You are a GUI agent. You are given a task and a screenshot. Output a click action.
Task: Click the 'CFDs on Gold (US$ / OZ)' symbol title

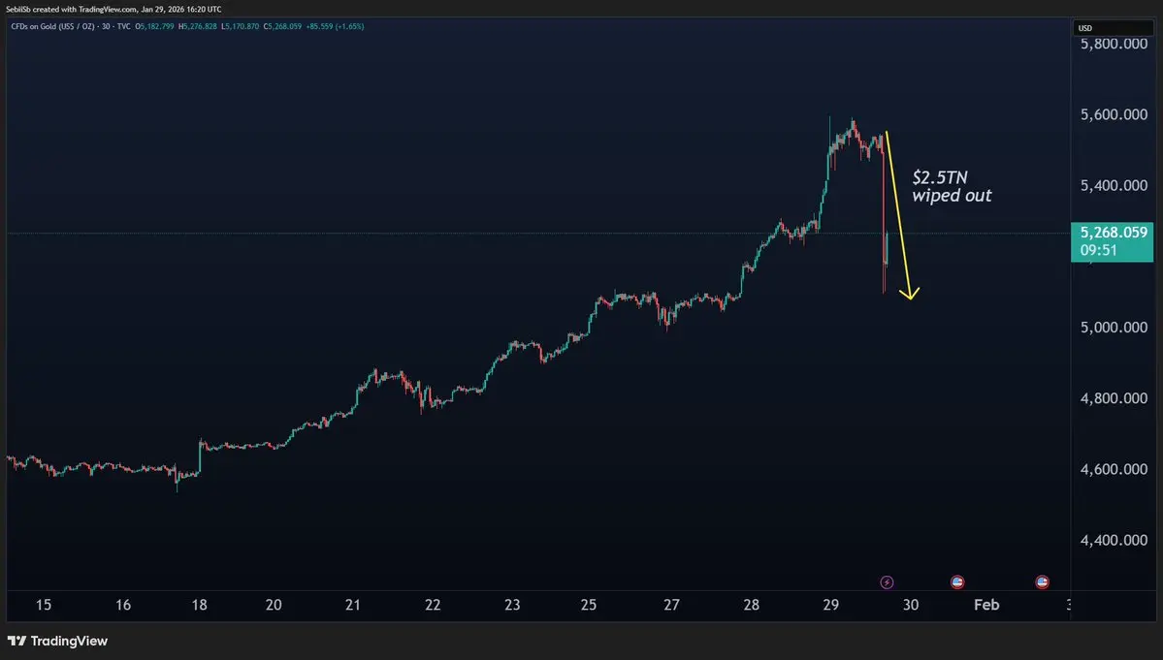tap(53, 27)
